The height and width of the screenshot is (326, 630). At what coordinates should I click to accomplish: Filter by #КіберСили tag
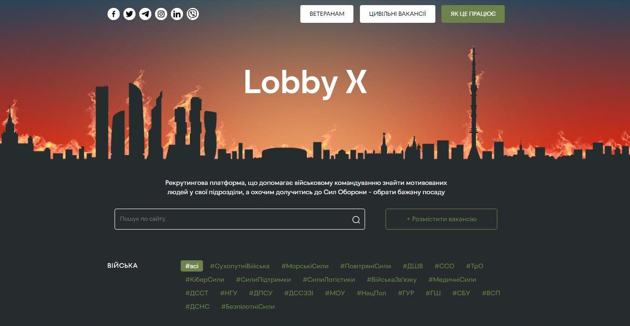tap(205, 279)
